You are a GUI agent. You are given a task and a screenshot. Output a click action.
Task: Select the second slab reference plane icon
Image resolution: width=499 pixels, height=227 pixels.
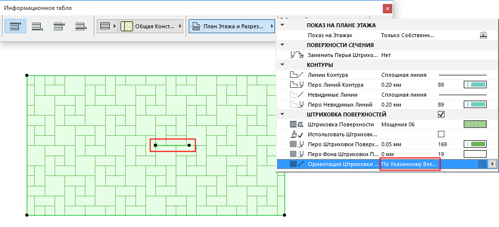click(x=37, y=26)
